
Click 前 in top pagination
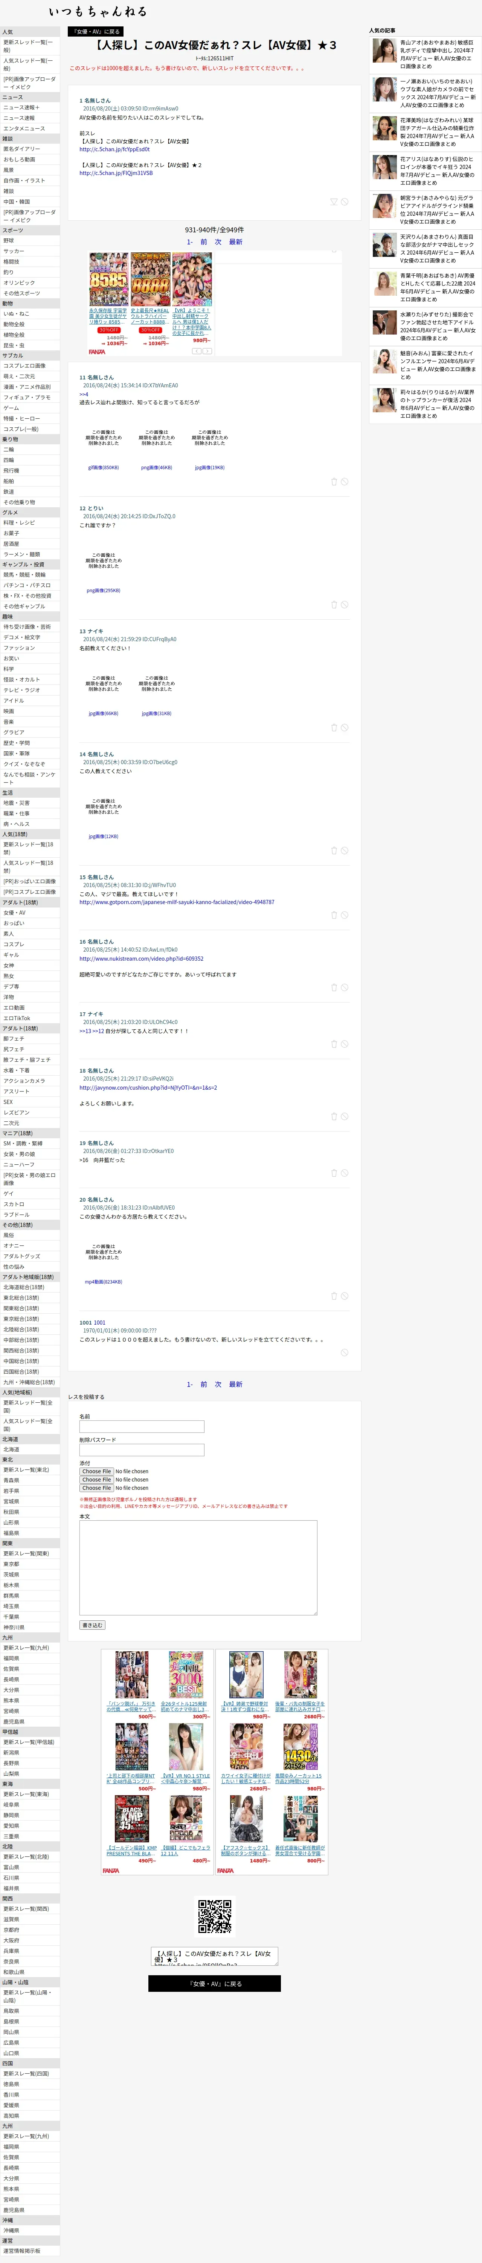click(x=204, y=242)
